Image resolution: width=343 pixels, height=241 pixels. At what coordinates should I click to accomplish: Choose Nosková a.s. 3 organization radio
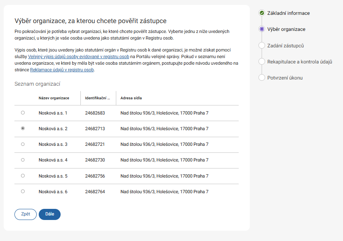pos(23,144)
